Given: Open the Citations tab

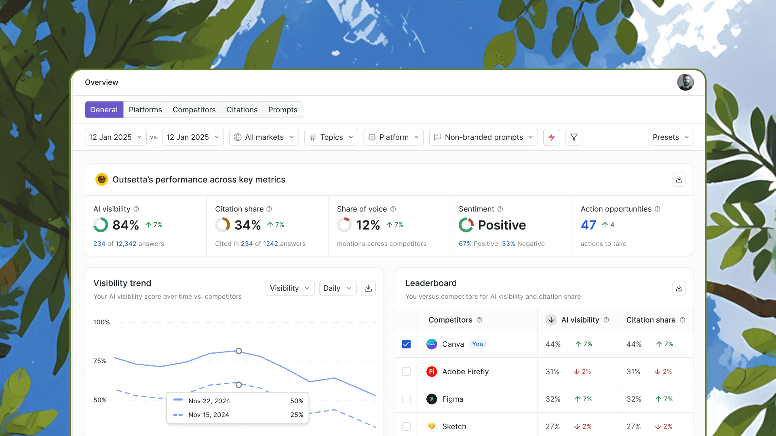Looking at the screenshot, I should (x=242, y=110).
